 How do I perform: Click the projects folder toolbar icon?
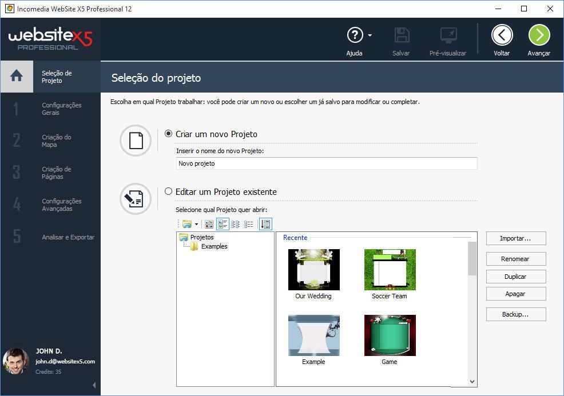[x=186, y=224]
